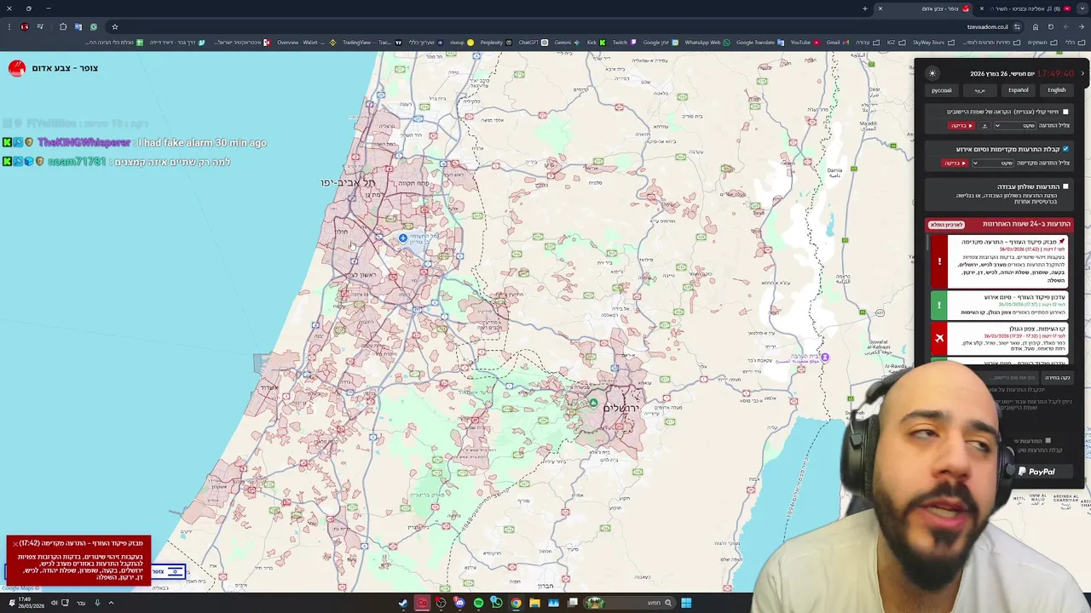Click the blue location pin on the map
Screen dimensions: 1091x613
402,238
